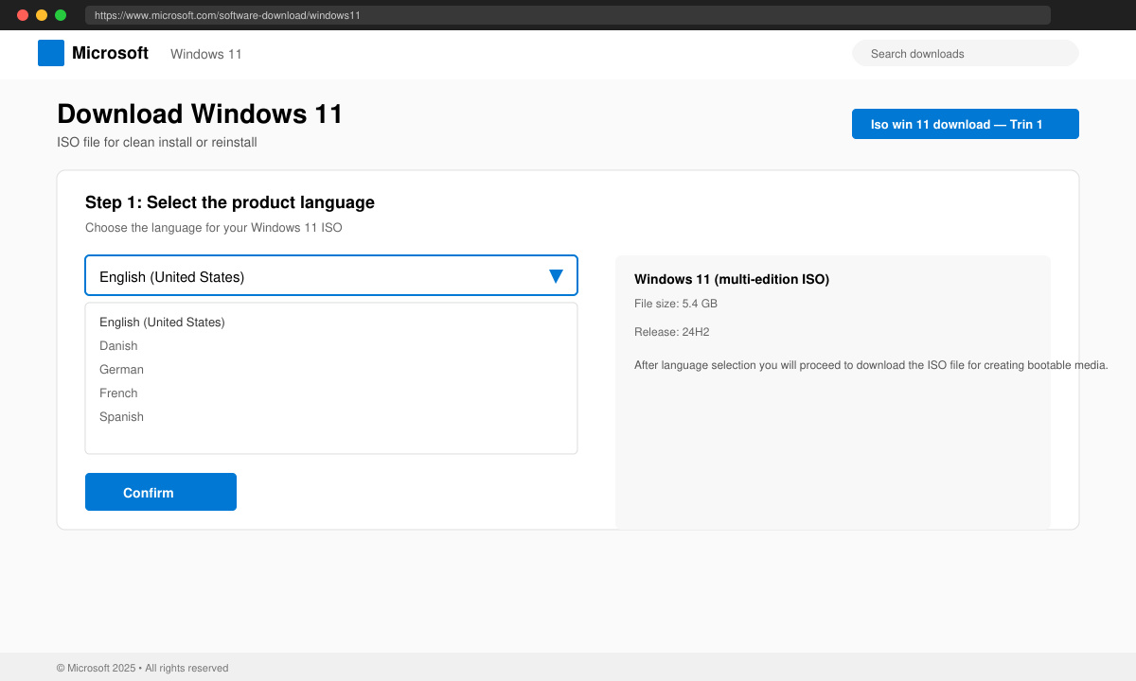
Task: Click the Download Windows 11 heading
Action: 200,113
